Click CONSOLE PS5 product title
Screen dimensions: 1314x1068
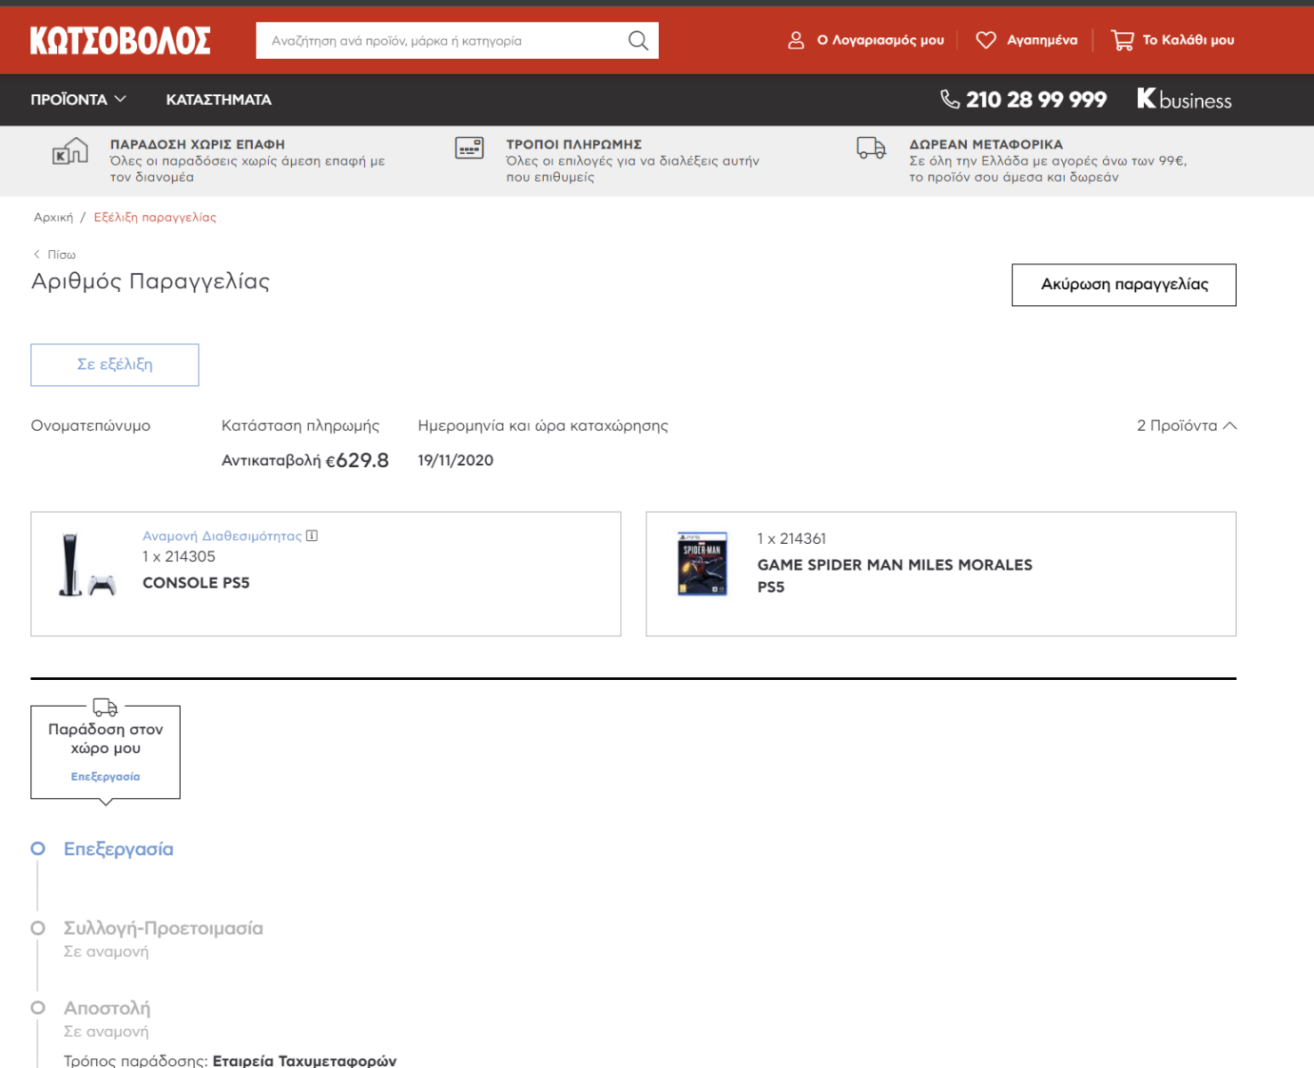coord(196,583)
